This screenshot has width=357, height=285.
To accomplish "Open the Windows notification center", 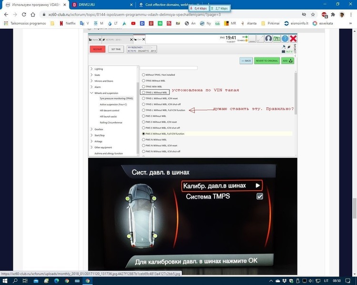I will 348,281.
